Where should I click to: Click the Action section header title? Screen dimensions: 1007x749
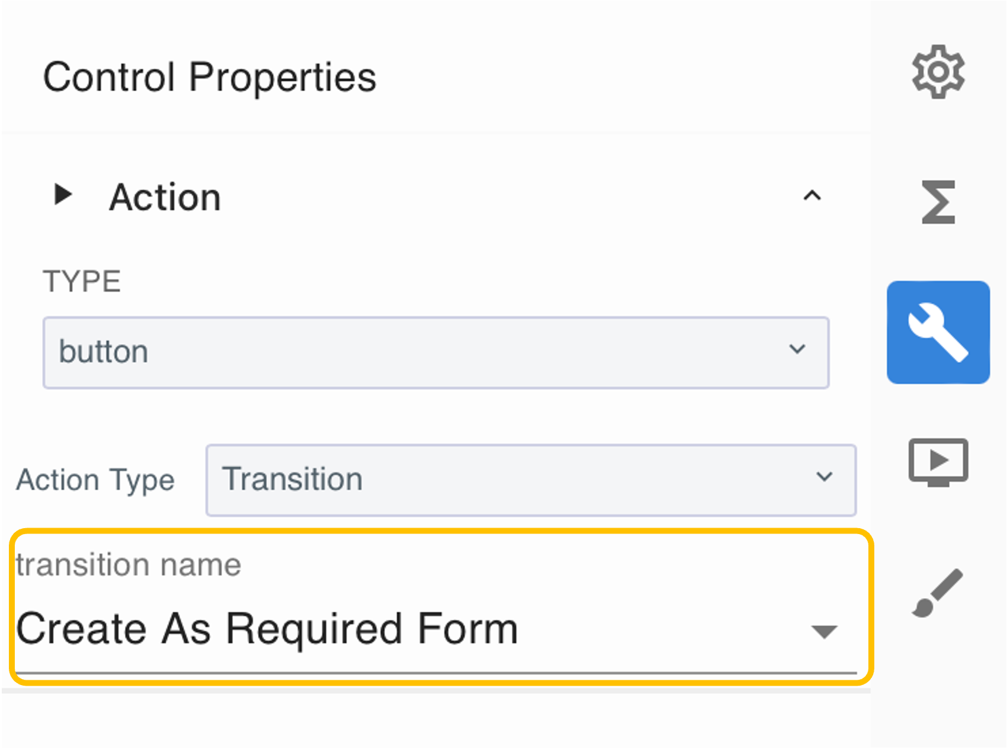(165, 197)
